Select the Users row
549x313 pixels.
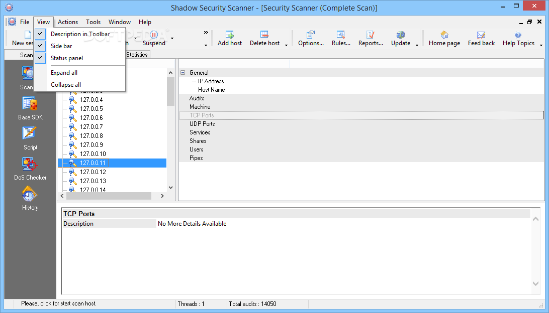click(x=361, y=149)
